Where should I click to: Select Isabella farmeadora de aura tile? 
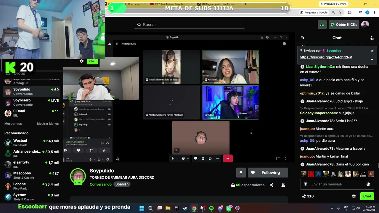[171, 67]
